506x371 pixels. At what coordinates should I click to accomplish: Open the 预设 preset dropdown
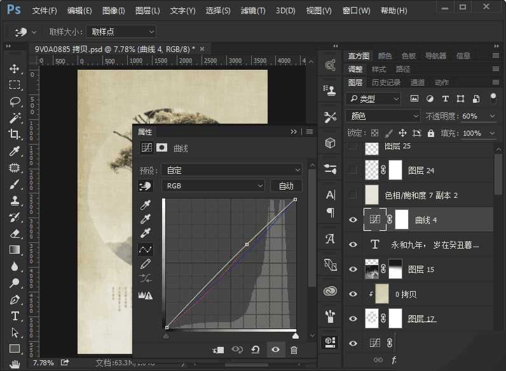[232, 170]
